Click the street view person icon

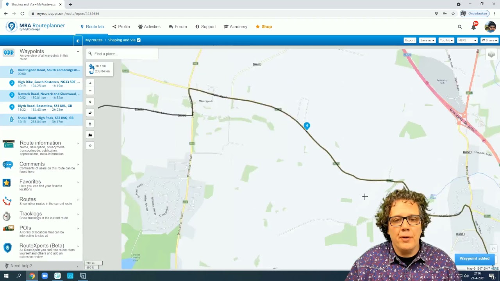coord(90,124)
